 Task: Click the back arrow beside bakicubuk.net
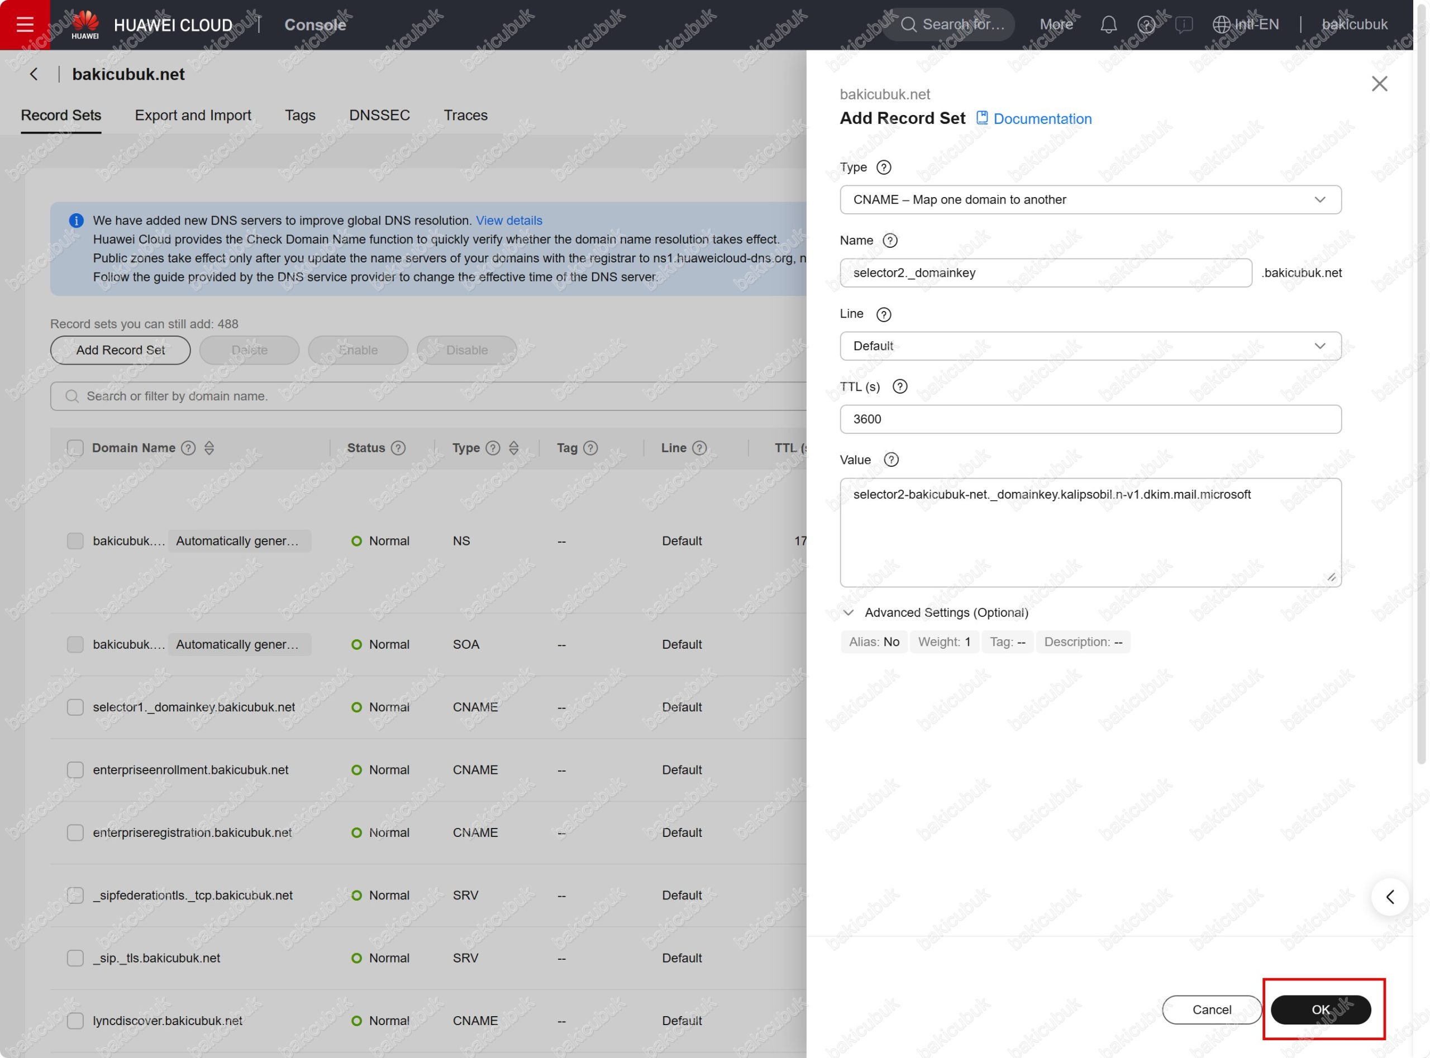click(x=34, y=74)
